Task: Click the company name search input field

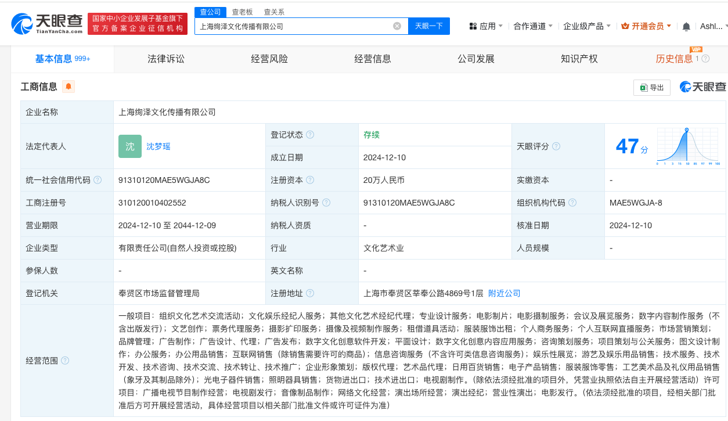Action: pyautogui.click(x=293, y=26)
